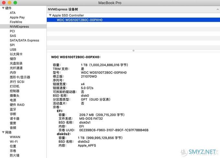
Task: Click the disk0s2 volume heading
Action: [64, 134]
